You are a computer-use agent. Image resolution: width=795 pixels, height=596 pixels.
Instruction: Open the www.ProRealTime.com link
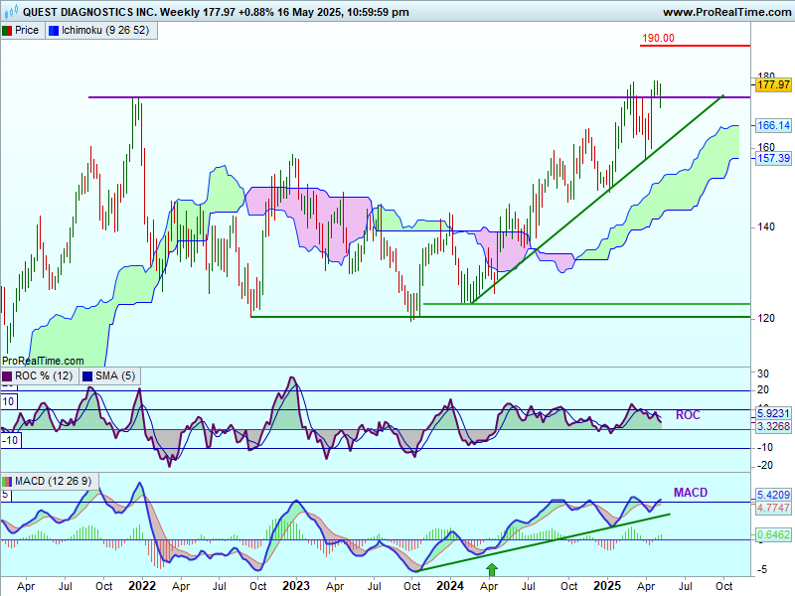pyautogui.click(x=725, y=12)
